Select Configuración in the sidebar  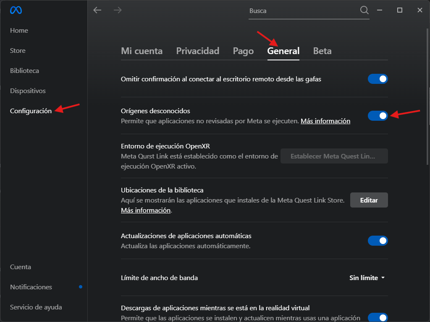coord(31,111)
